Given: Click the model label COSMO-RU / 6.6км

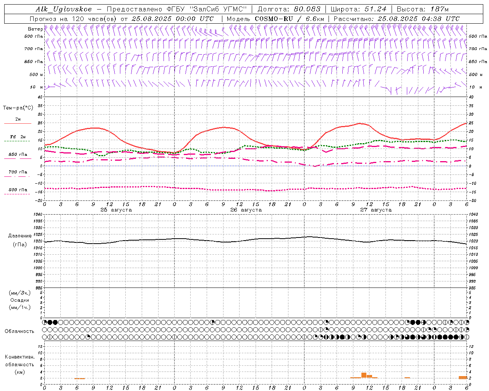Looking at the screenshot, I should pyautogui.click(x=290, y=19).
